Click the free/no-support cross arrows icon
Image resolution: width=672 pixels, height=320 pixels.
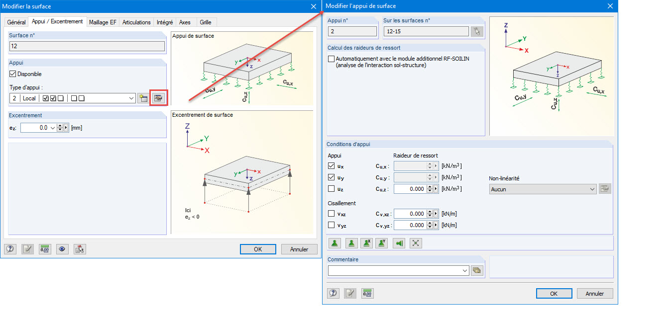(x=416, y=243)
